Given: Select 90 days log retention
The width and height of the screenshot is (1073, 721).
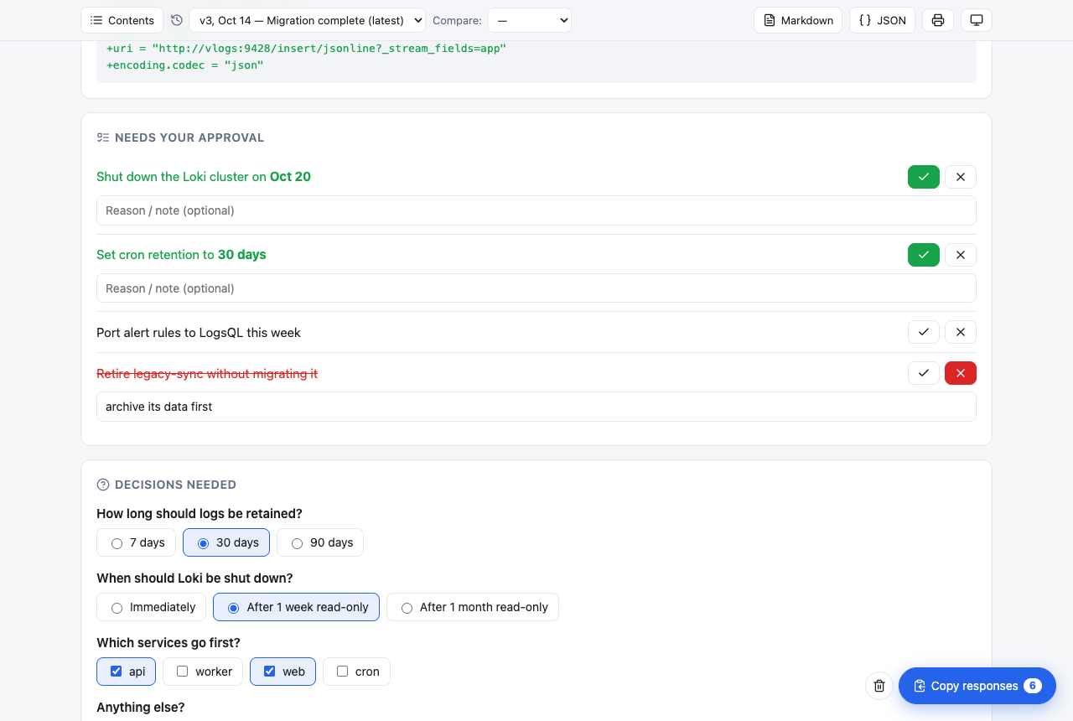Looking at the screenshot, I should point(320,542).
